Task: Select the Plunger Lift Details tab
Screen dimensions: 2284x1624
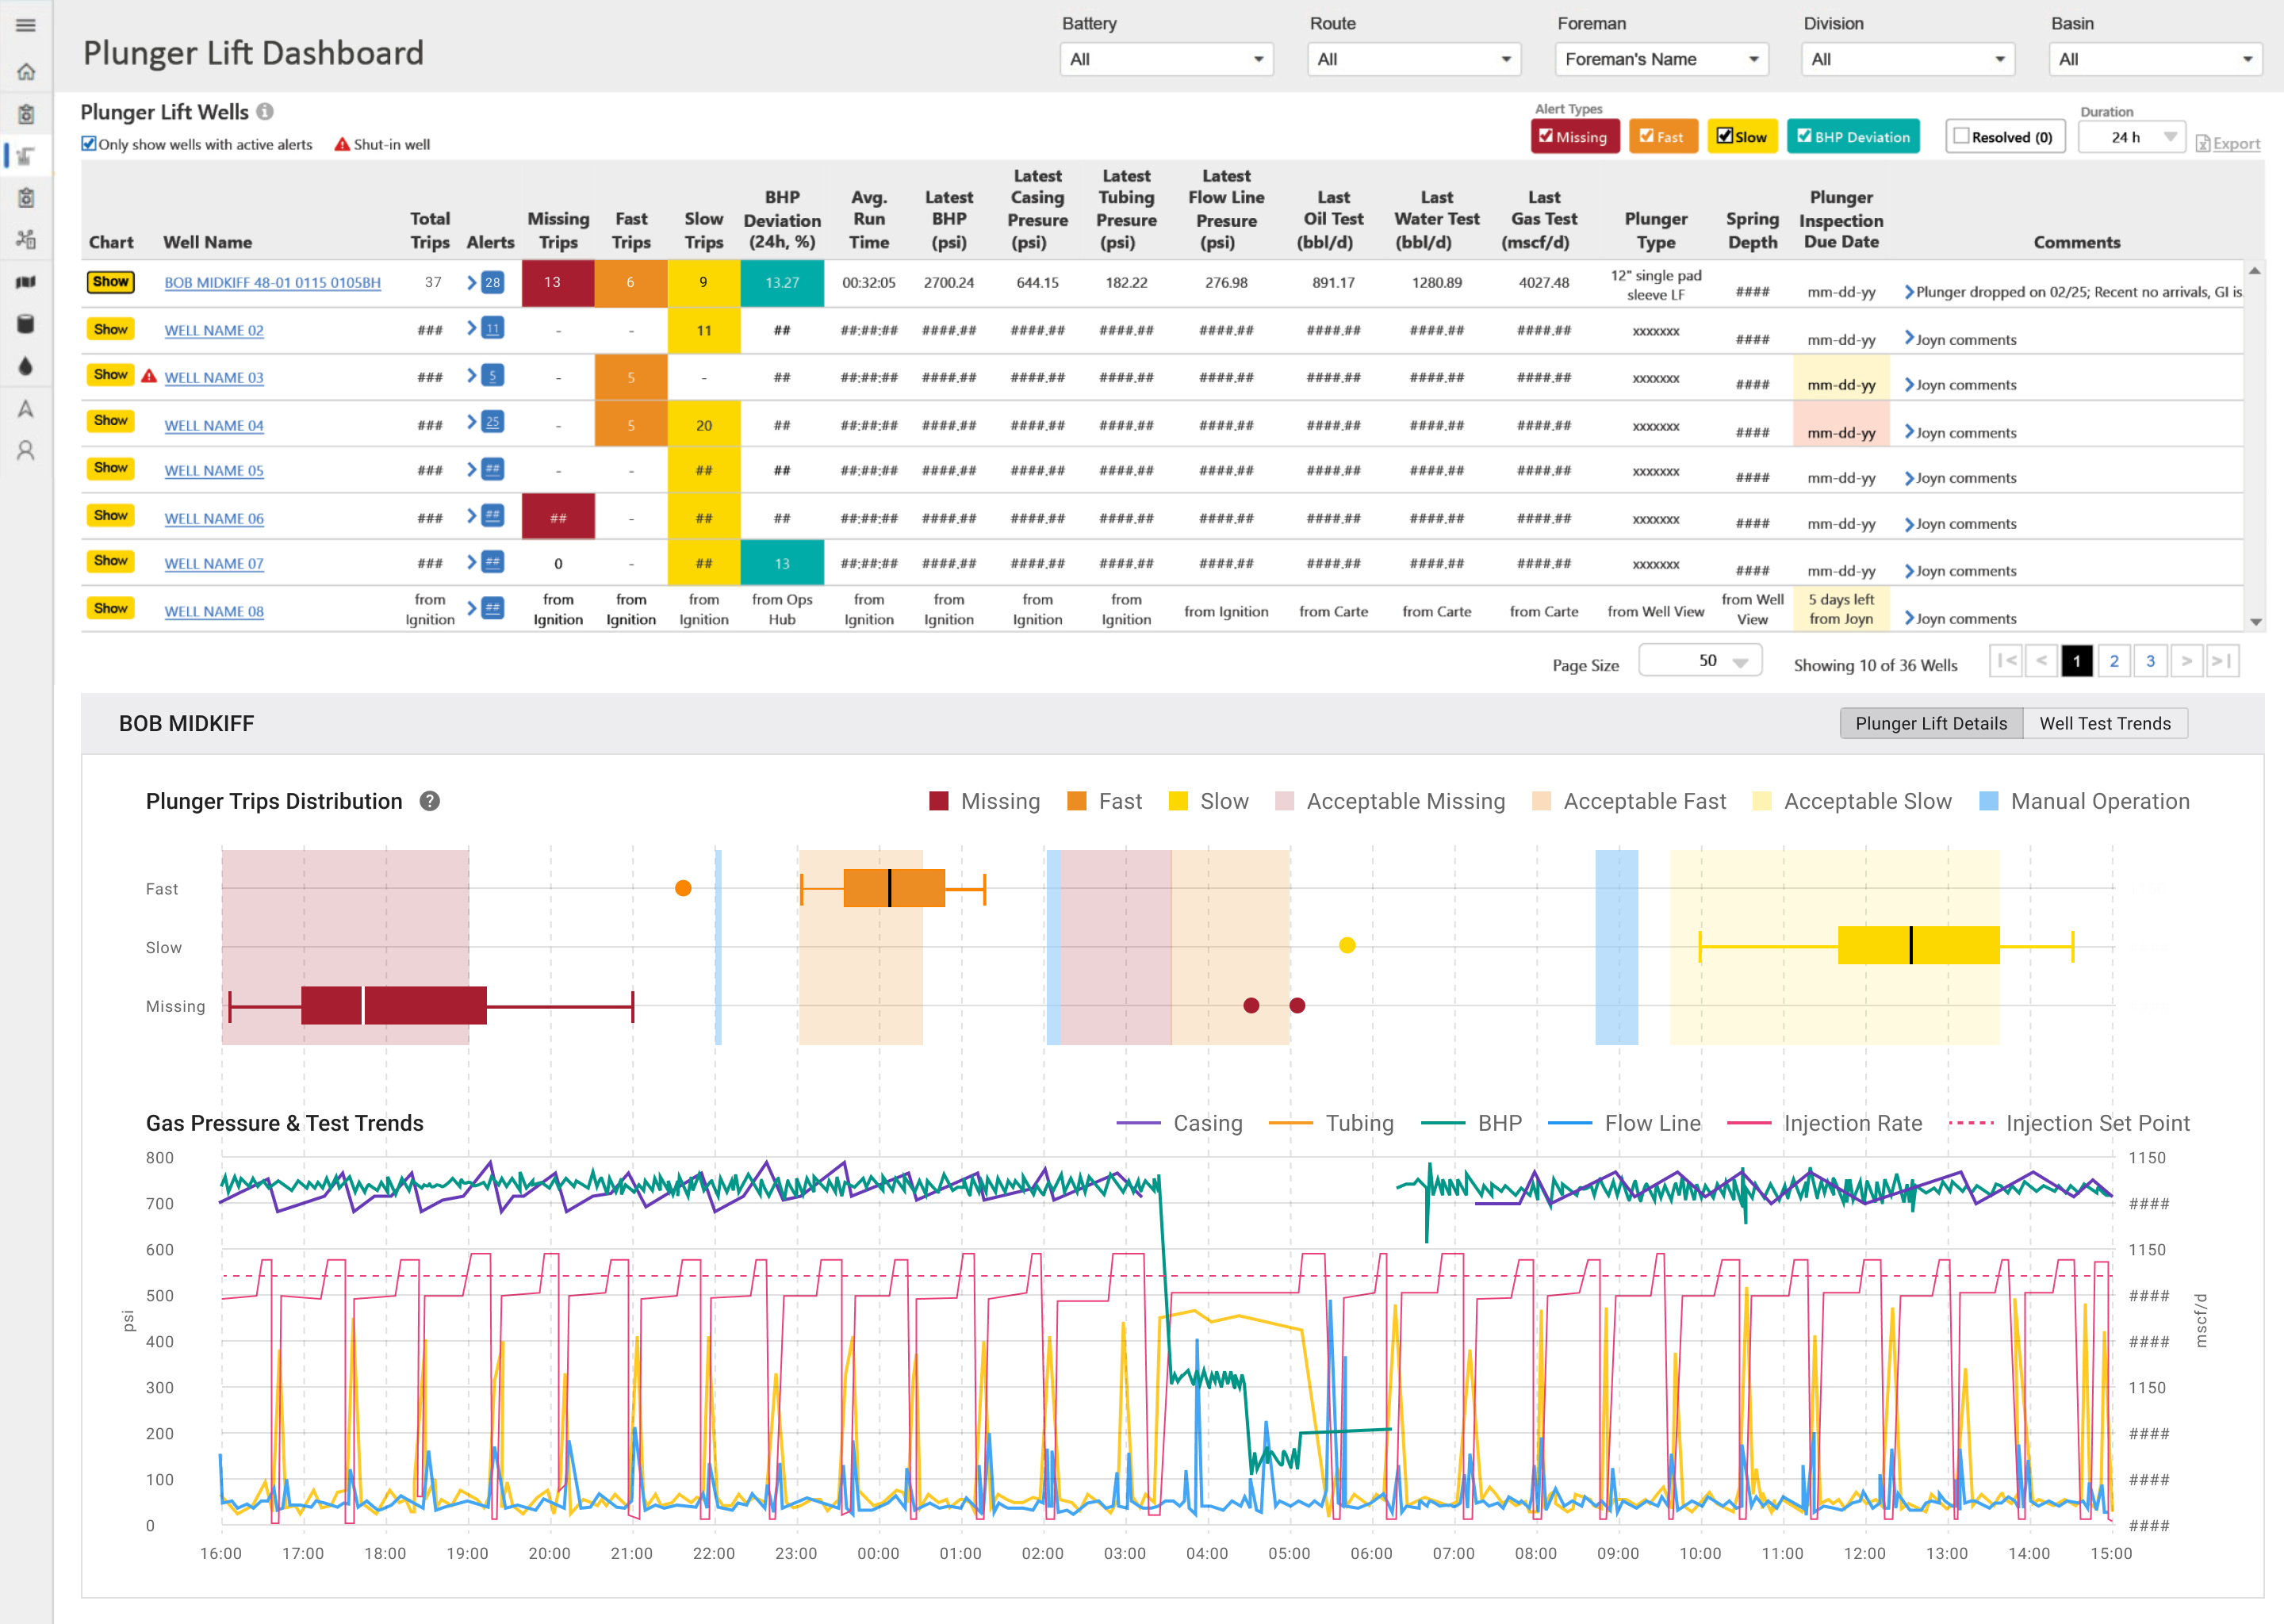Action: (1930, 723)
